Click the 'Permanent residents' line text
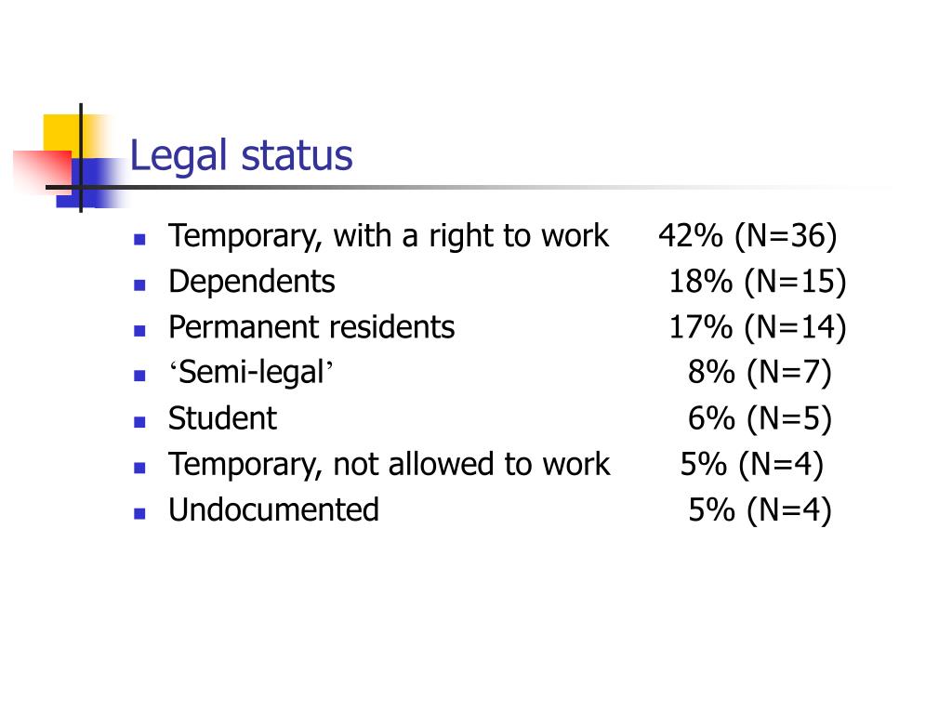This screenshot has width=952, height=714. click(x=311, y=327)
